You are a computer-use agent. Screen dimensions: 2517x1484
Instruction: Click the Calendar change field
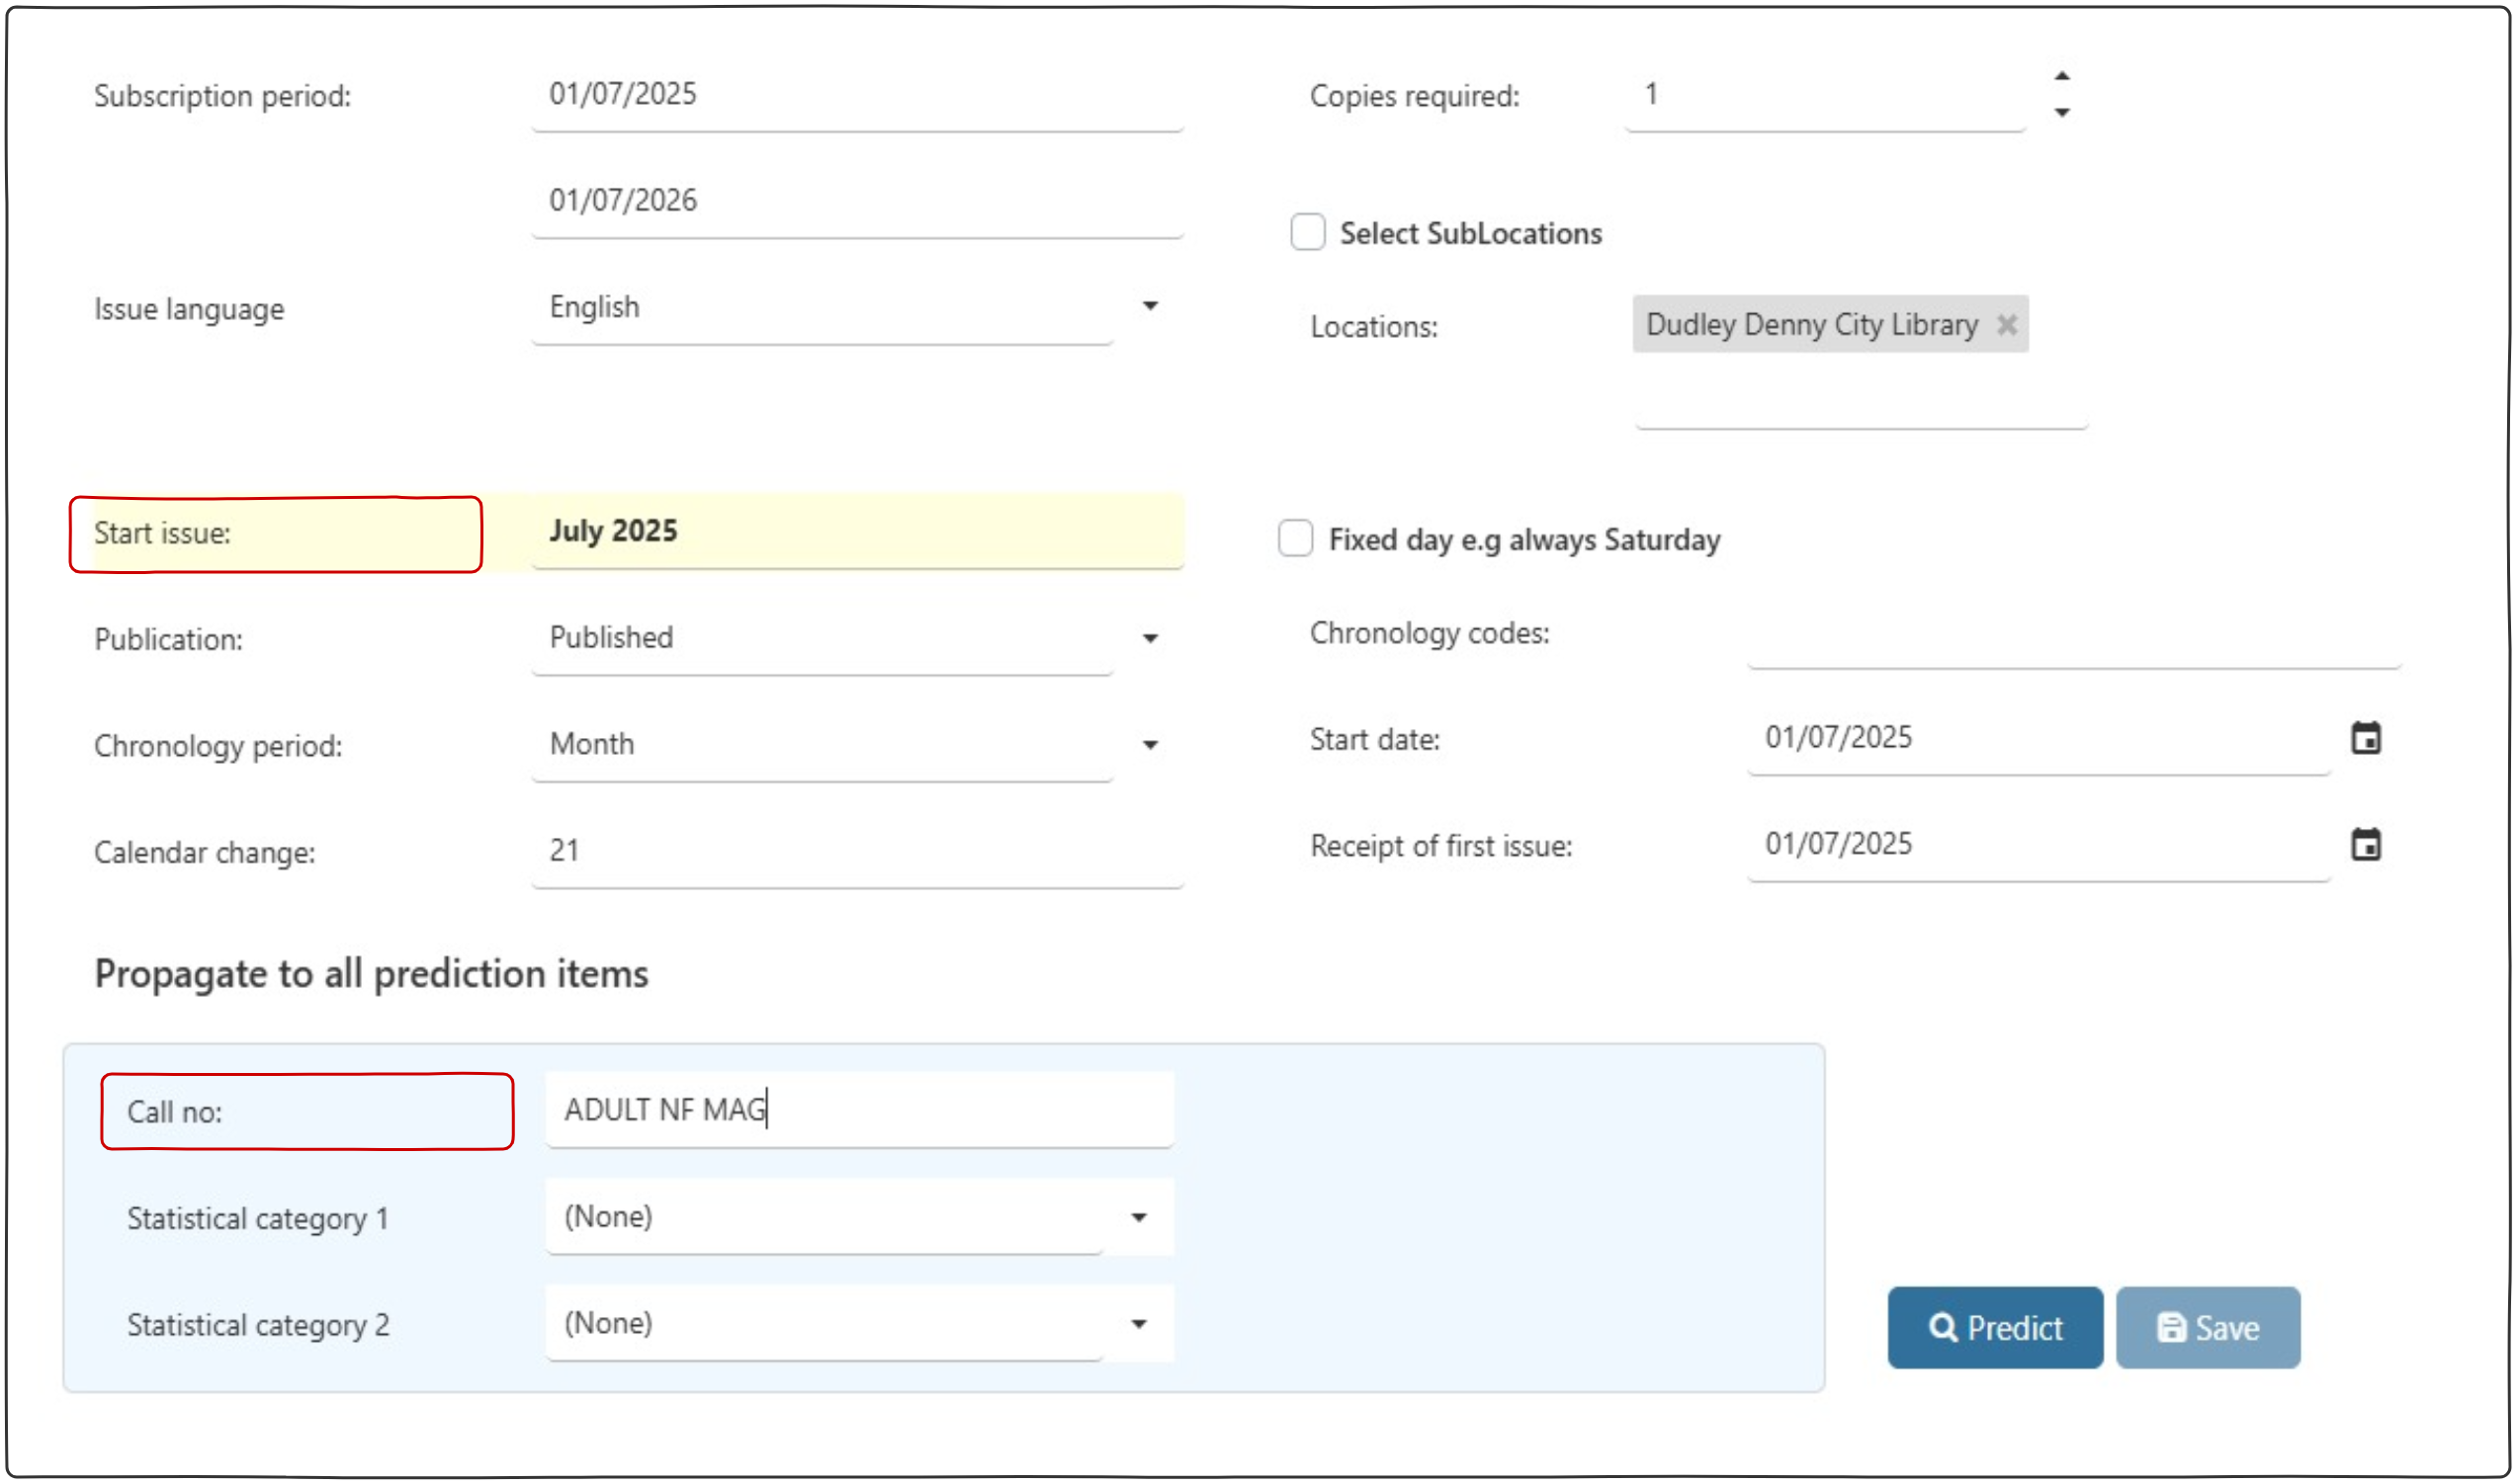tap(858, 851)
